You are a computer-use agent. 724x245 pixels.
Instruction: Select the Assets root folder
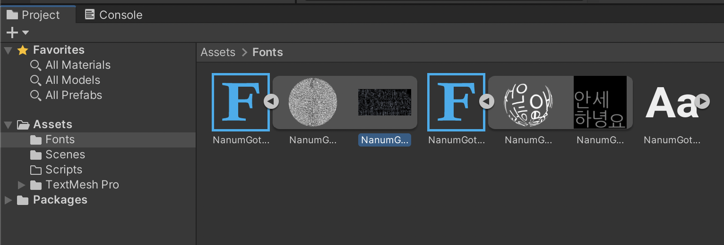52,124
